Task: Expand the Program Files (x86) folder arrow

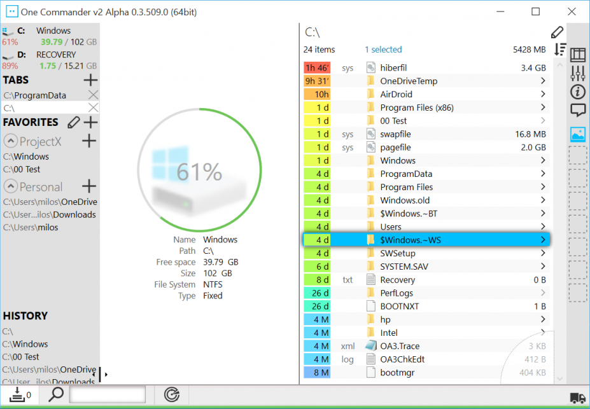Action: click(543, 107)
